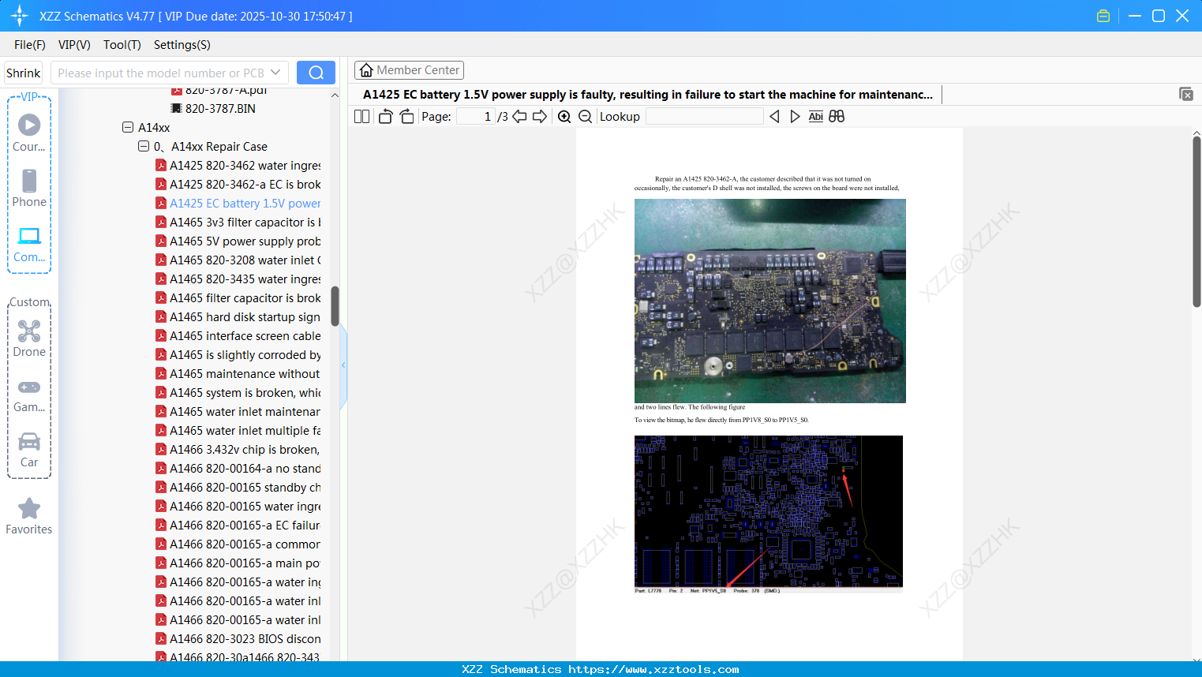Open the File(F) menu
This screenshot has height=677, width=1202.
point(30,45)
